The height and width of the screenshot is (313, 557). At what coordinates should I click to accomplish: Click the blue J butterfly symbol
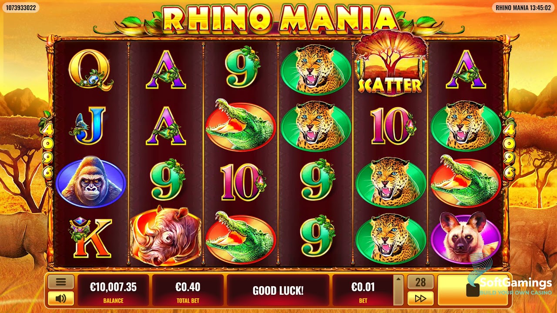coord(91,125)
